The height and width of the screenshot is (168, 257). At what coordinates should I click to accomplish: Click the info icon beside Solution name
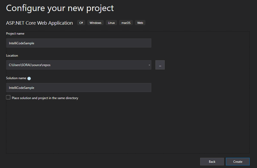[29, 78]
